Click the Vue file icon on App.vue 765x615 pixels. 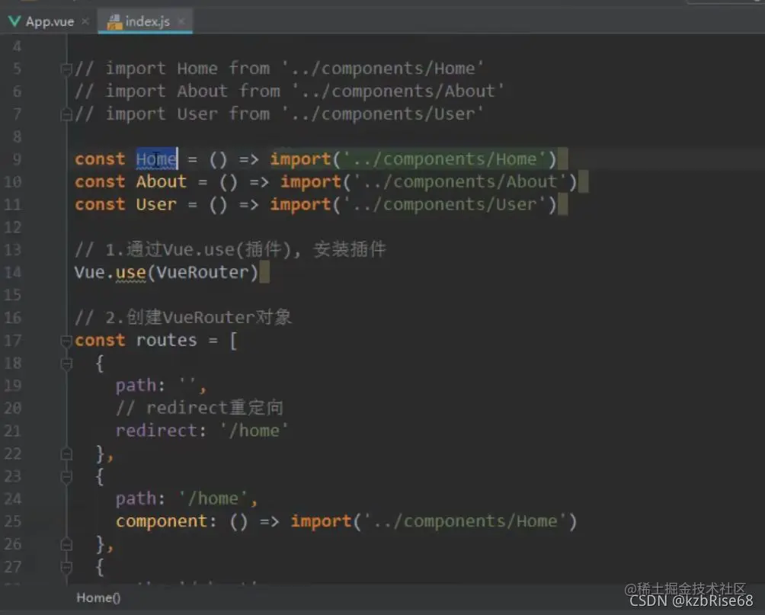[14, 21]
